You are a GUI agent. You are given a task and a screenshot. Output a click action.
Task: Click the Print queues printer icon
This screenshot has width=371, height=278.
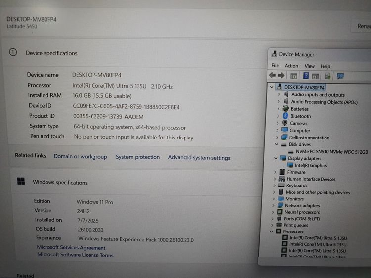coord(279,225)
